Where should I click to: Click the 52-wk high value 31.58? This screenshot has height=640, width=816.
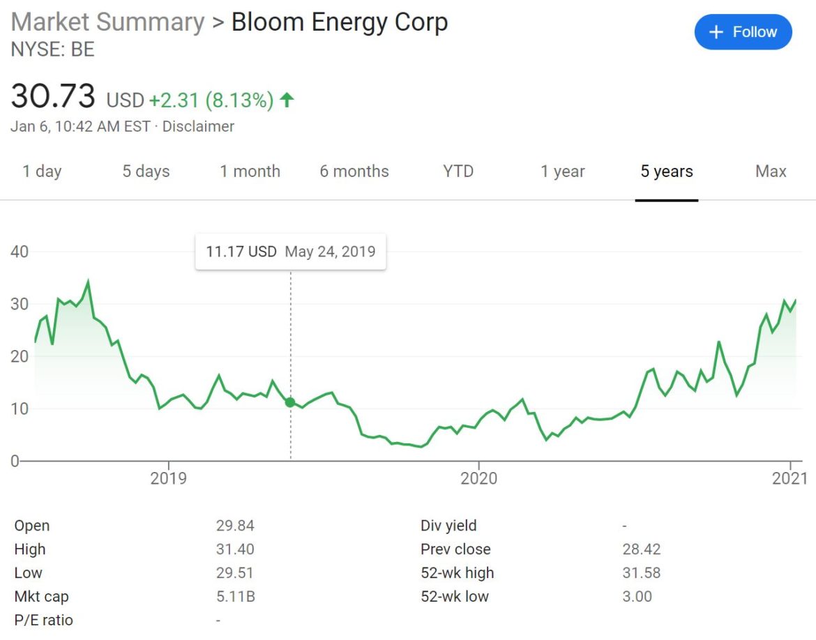pos(643,572)
